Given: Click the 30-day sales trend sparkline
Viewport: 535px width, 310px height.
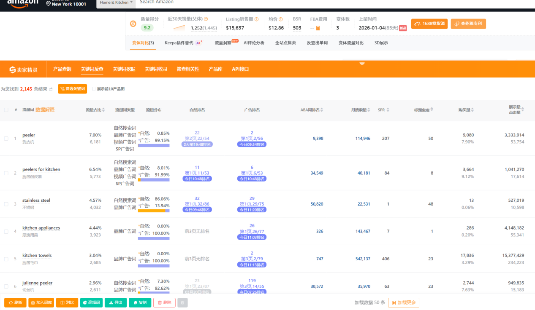Looking at the screenshot, I should 179,28.
